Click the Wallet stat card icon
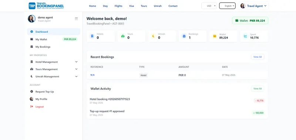Screen dimensions: 296x140 click(215, 36)
